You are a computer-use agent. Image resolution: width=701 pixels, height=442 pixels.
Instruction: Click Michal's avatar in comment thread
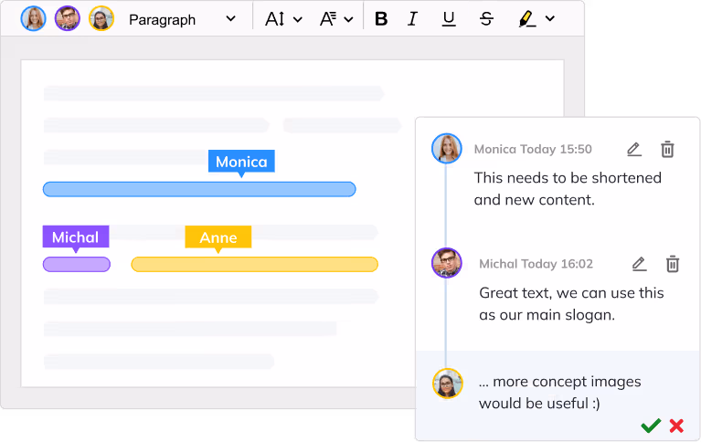[x=447, y=263]
